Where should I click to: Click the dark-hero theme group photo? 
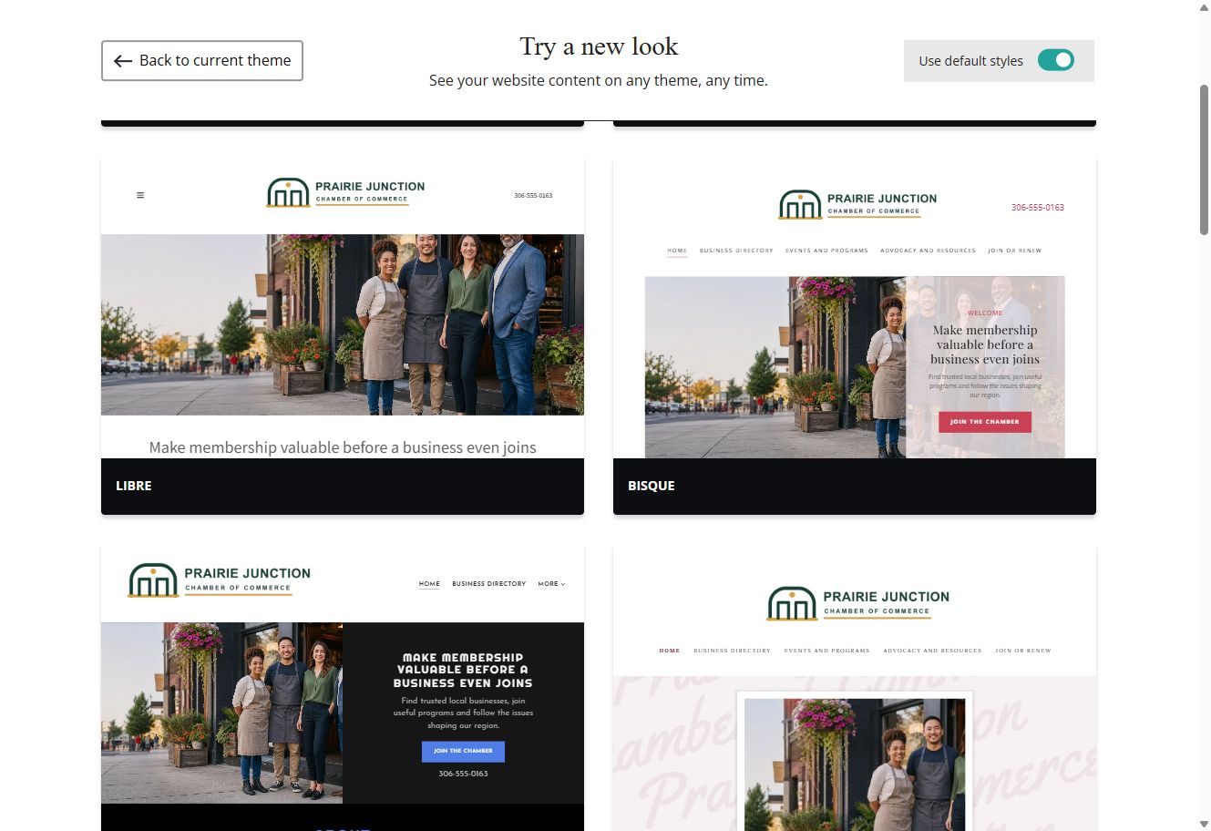(222, 713)
